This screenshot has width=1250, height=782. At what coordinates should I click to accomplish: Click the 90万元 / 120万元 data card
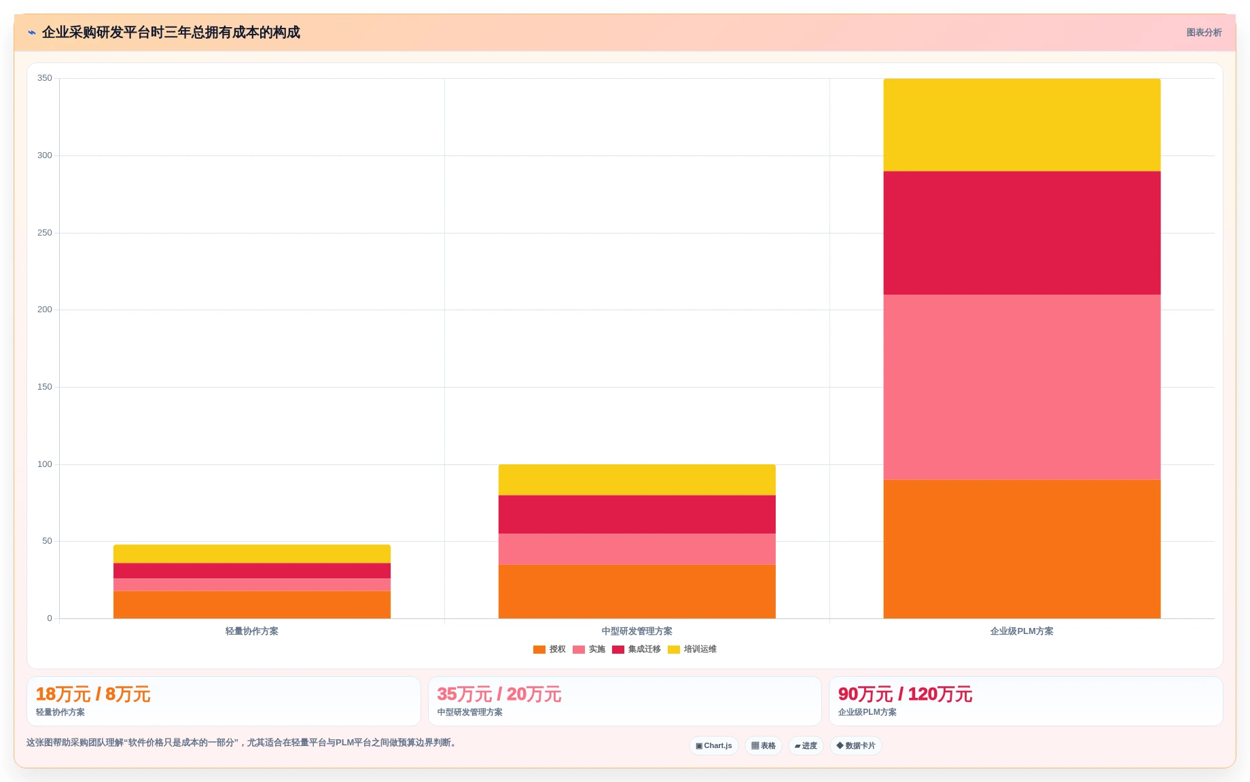tap(1026, 701)
